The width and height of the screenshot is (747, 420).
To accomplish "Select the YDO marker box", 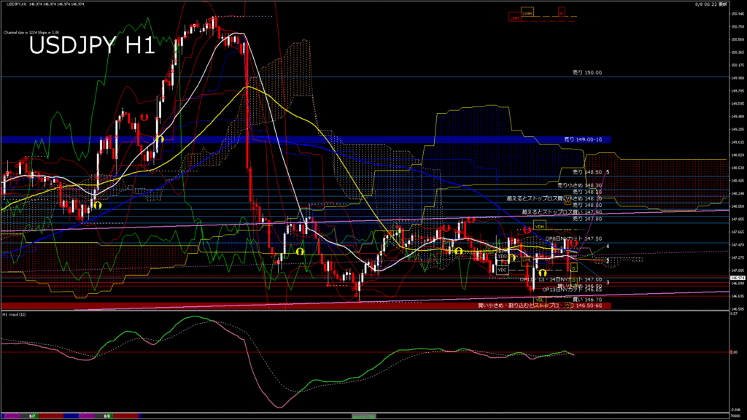I will (502, 257).
